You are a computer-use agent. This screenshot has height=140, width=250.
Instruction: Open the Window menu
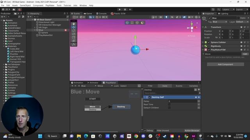83,5
